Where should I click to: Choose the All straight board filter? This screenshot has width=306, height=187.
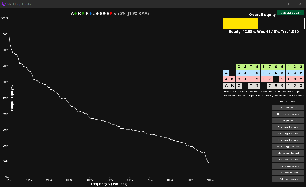tap(288, 146)
